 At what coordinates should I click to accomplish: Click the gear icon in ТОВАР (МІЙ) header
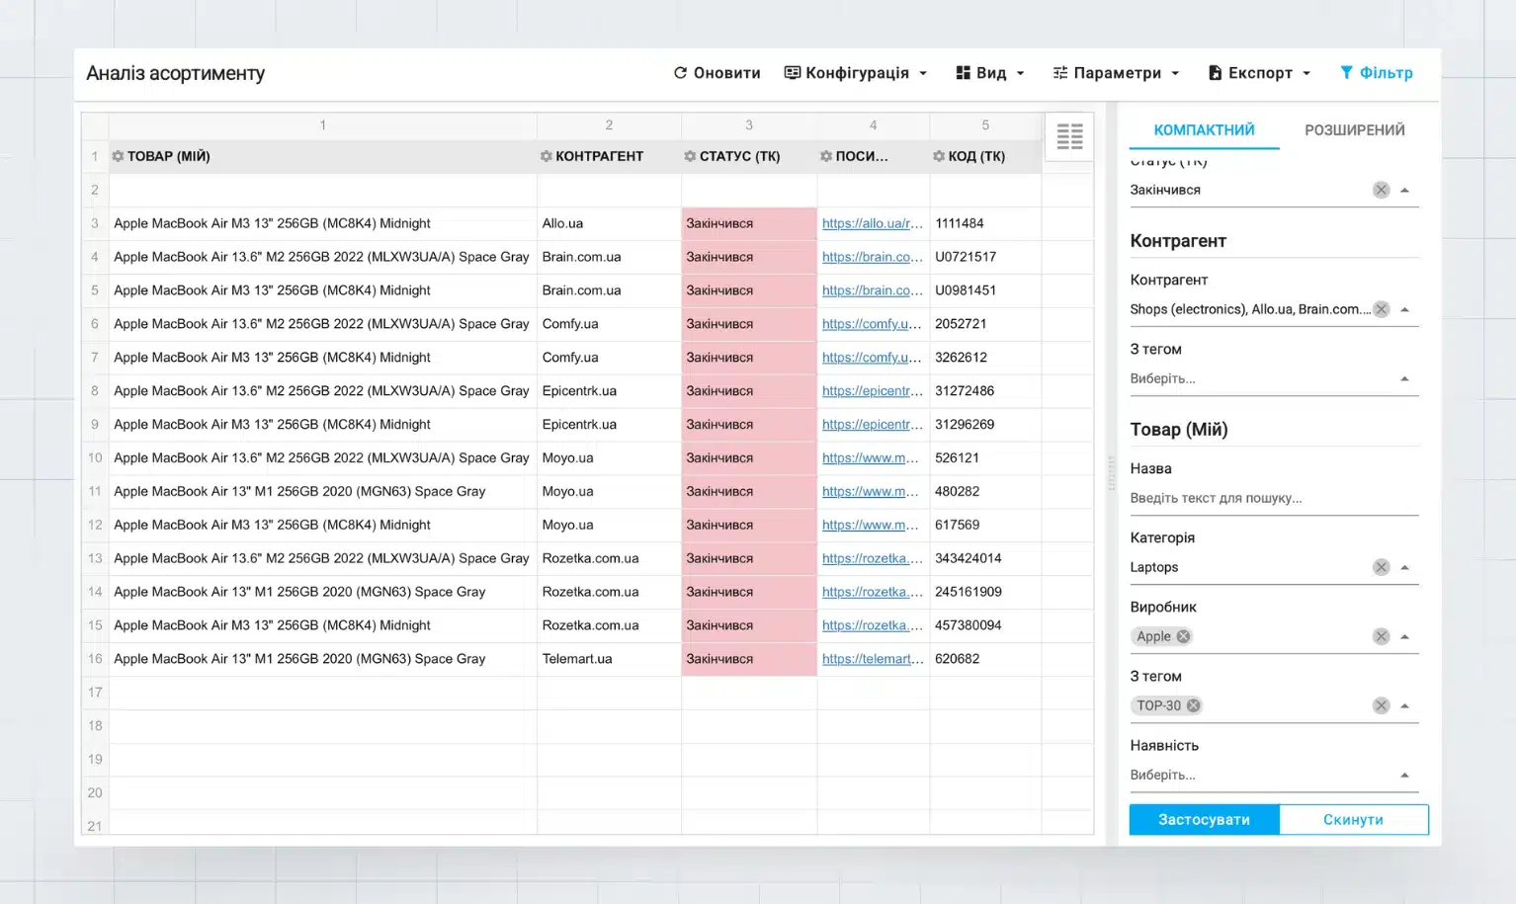tap(118, 156)
